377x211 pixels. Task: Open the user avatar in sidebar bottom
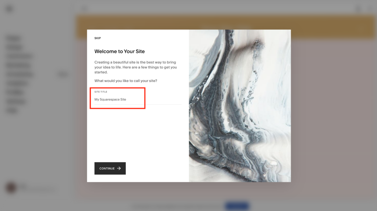click(x=11, y=188)
